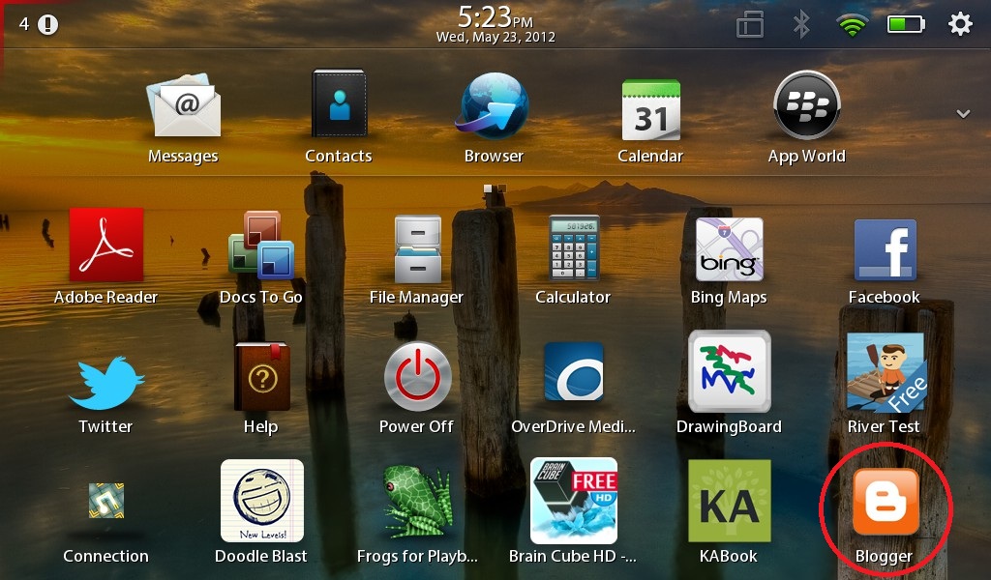Viewport: 991px width, 580px height.
Task: Open Doodle Blast
Action: tap(261, 501)
